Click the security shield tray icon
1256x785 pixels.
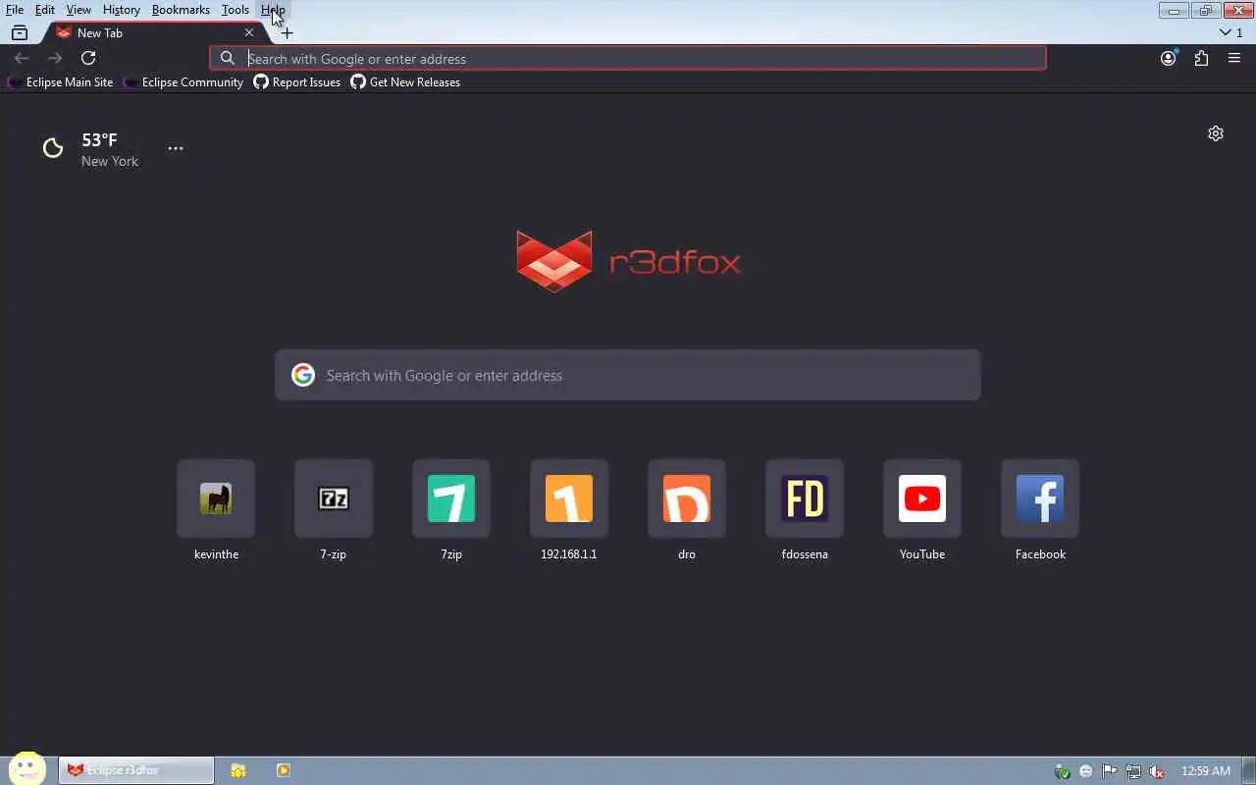coord(1063,771)
